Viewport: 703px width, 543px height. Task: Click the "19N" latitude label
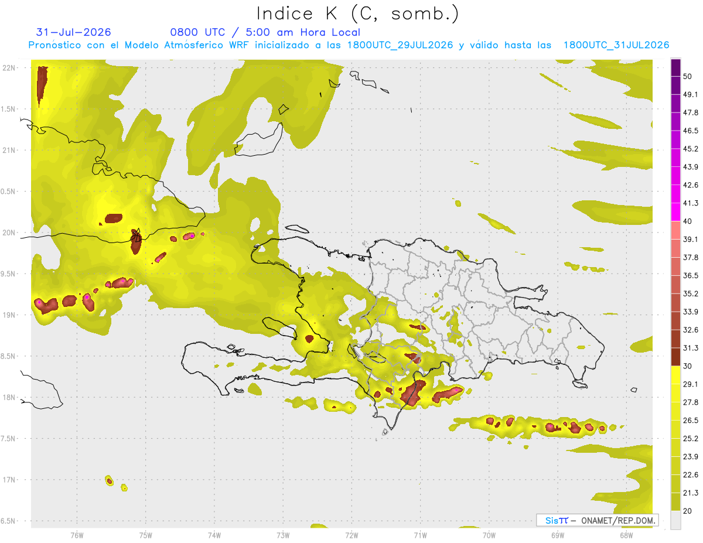tap(9, 315)
